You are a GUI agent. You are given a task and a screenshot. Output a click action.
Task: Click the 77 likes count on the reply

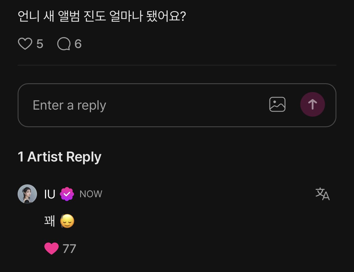coord(69,249)
